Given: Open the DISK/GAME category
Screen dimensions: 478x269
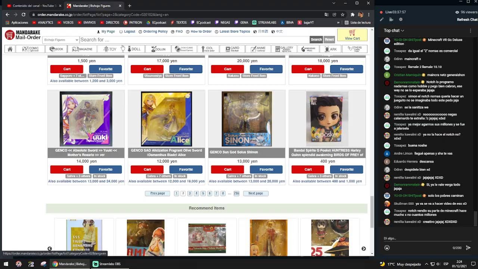Looking at the screenshot, I should pos(184,49).
